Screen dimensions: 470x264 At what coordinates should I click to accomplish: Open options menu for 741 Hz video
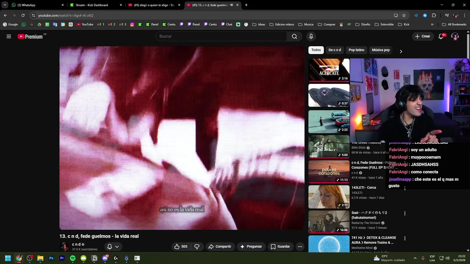[x=405, y=238]
